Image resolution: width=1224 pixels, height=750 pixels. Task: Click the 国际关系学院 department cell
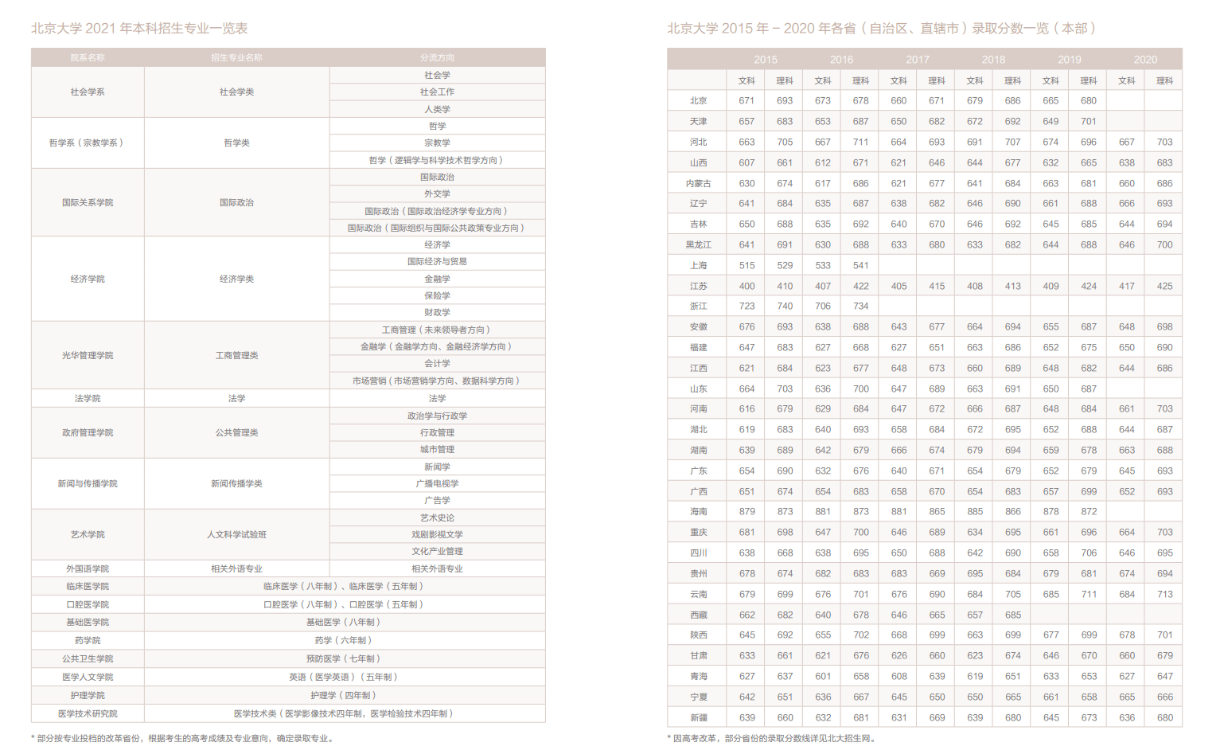pyautogui.click(x=88, y=202)
